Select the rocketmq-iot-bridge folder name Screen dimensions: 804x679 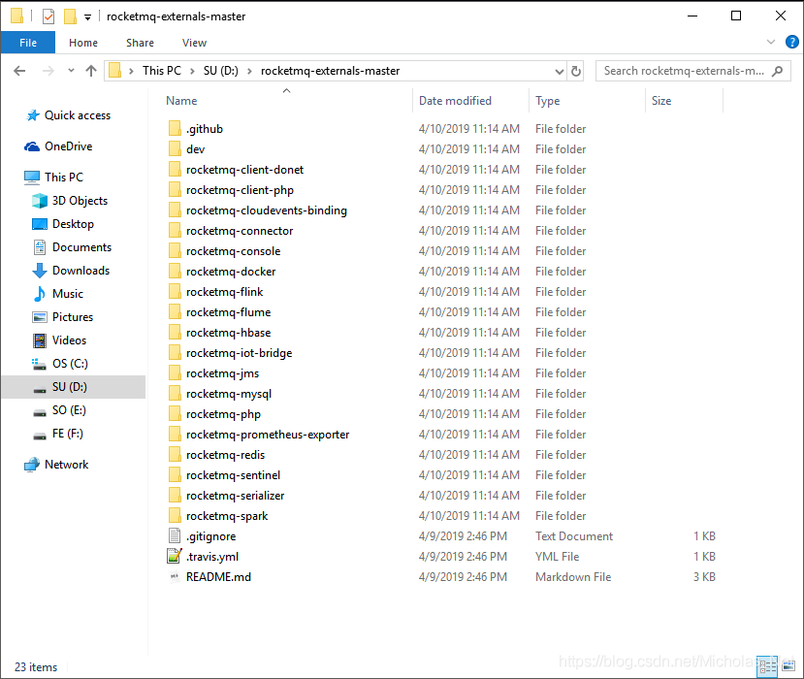239,353
